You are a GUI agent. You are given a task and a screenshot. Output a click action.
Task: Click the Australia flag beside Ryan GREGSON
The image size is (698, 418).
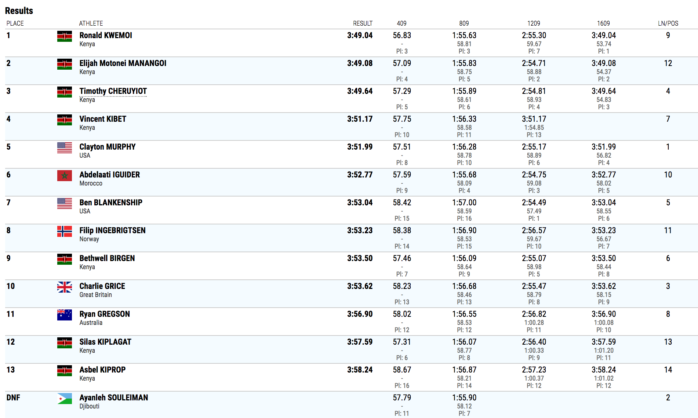tap(65, 315)
